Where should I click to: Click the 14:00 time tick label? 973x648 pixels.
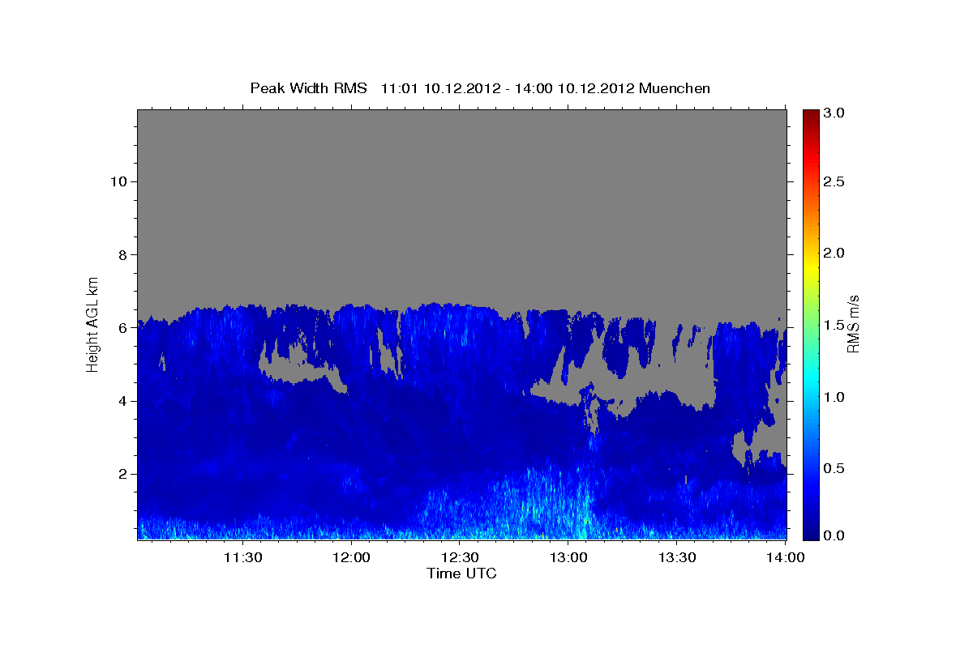[x=786, y=558]
